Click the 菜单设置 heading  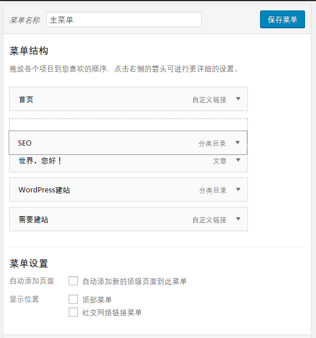click(29, 263)
